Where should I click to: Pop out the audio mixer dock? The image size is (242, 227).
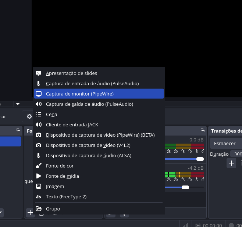(x=203, y=130)
